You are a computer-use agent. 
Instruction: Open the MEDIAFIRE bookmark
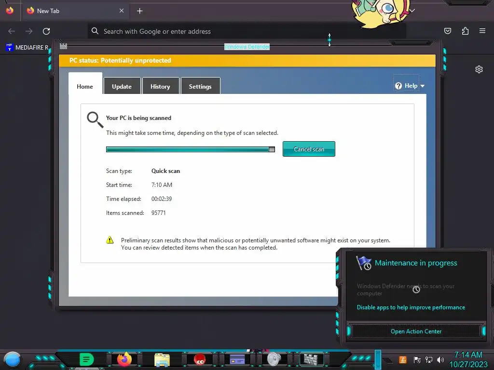click(27, 48)
